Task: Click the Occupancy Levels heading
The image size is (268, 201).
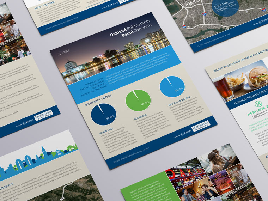Action: click(98, 100)
